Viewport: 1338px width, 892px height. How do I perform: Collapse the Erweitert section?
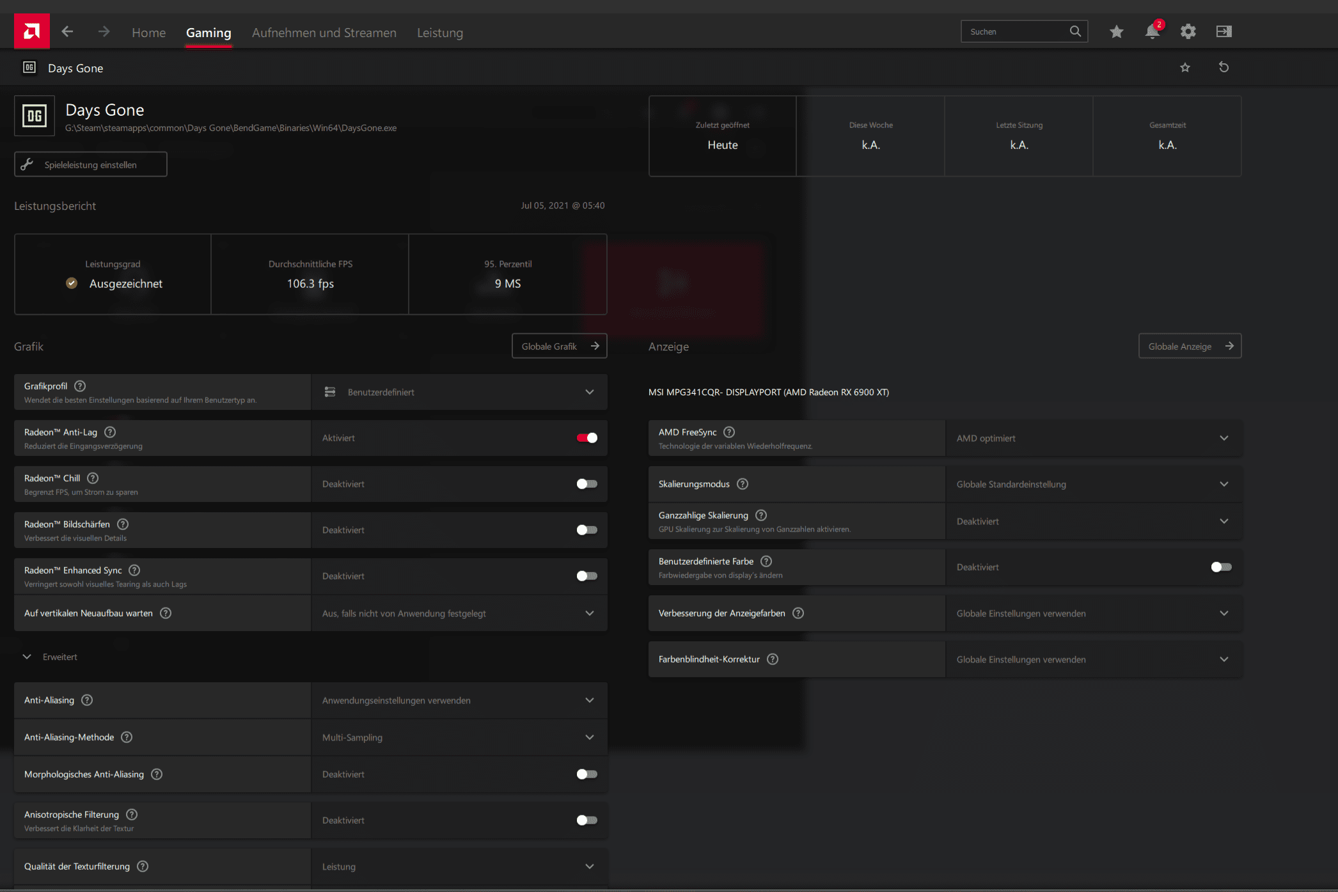(x=27, y=657)
